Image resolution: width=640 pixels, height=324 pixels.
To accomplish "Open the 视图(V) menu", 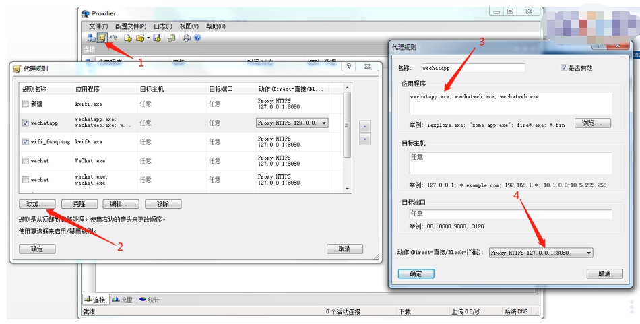I will pos(189,26).
